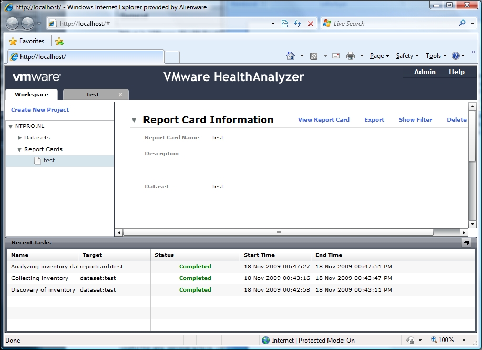
Task: Sort tasks by Start Time header
Action: 276,255
